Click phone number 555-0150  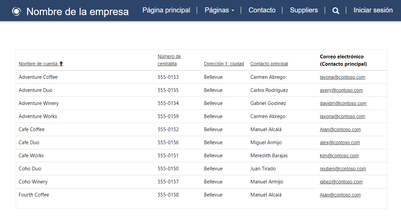[x=168, y=169]
